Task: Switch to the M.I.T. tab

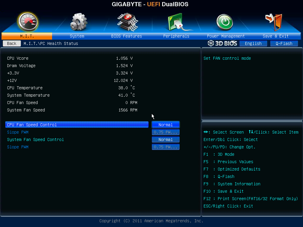Action: [x=27, y=36]
